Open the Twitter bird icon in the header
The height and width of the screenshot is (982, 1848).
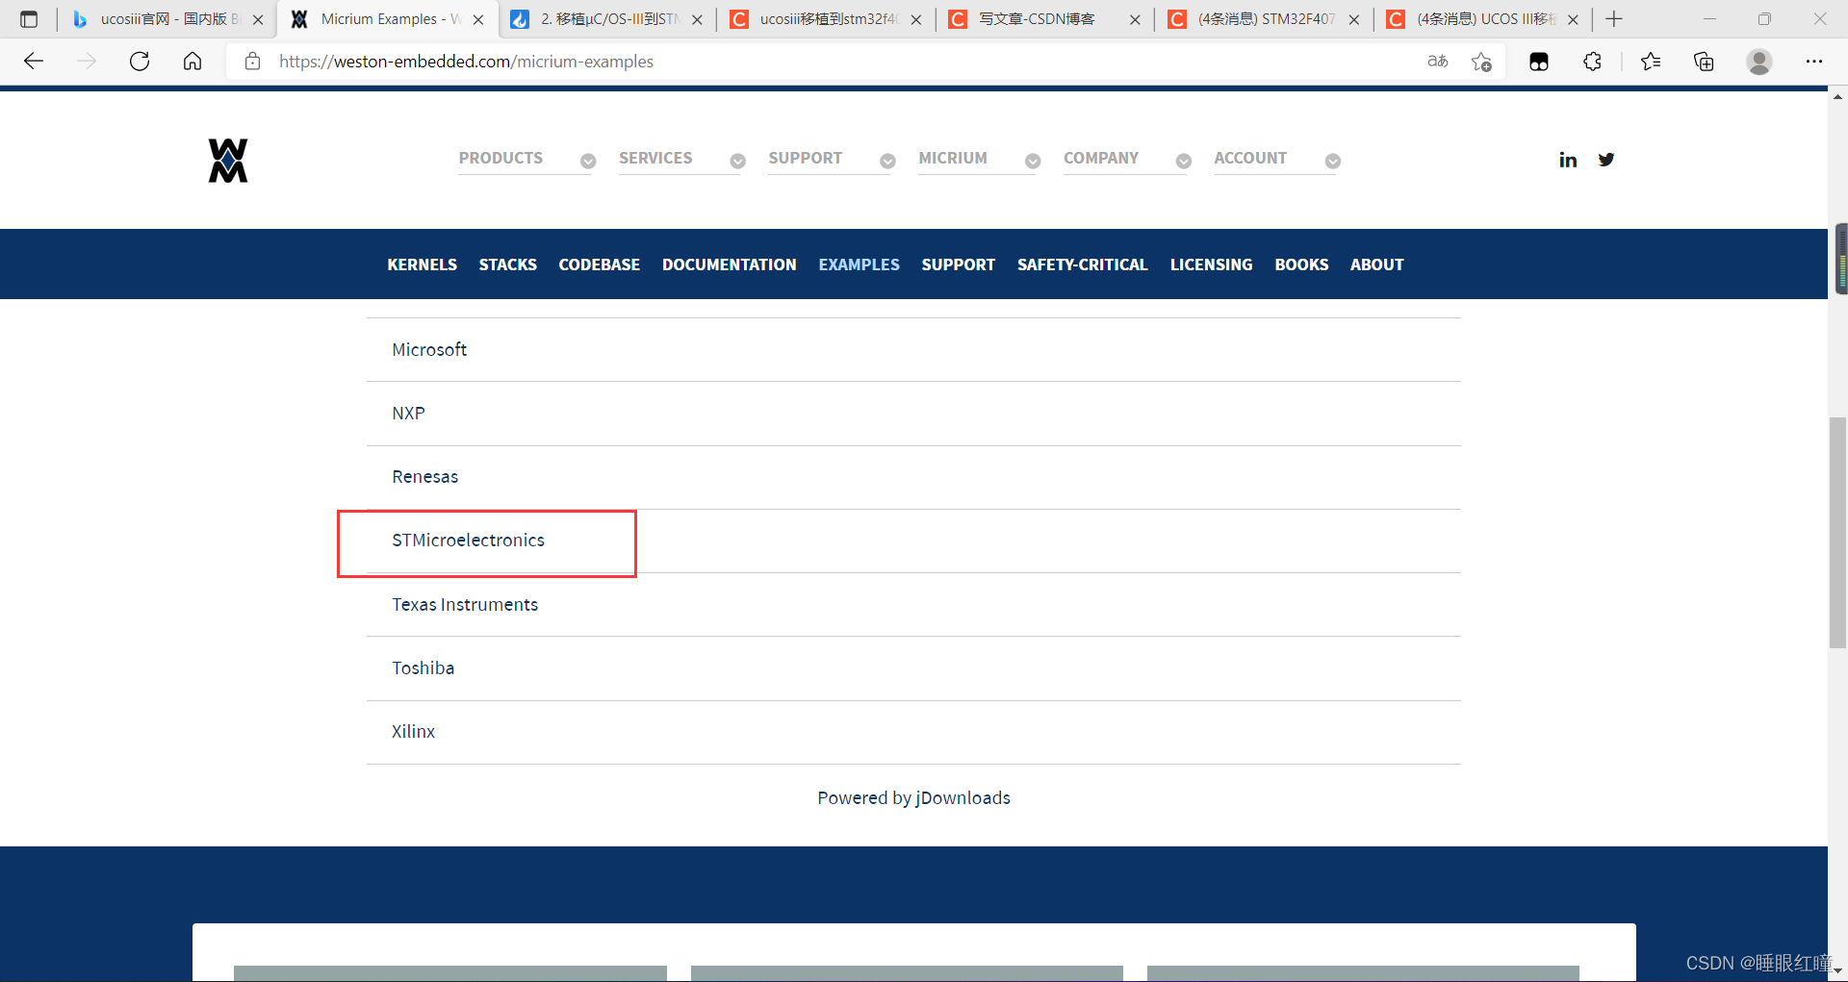point(1606,160)
